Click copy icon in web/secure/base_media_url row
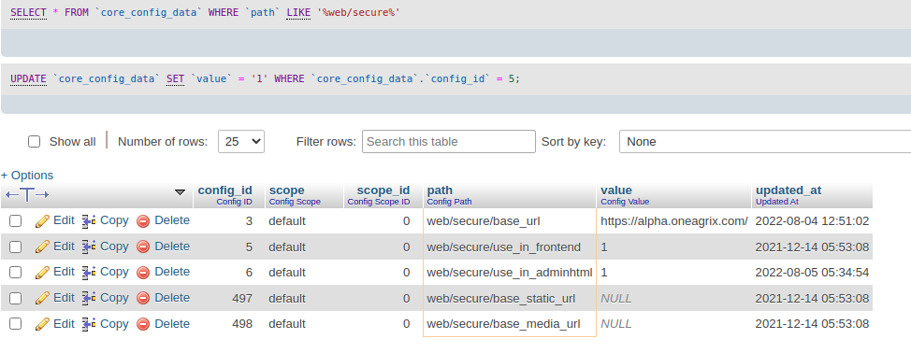Screen dimensions: 911x353 (89, 324)
